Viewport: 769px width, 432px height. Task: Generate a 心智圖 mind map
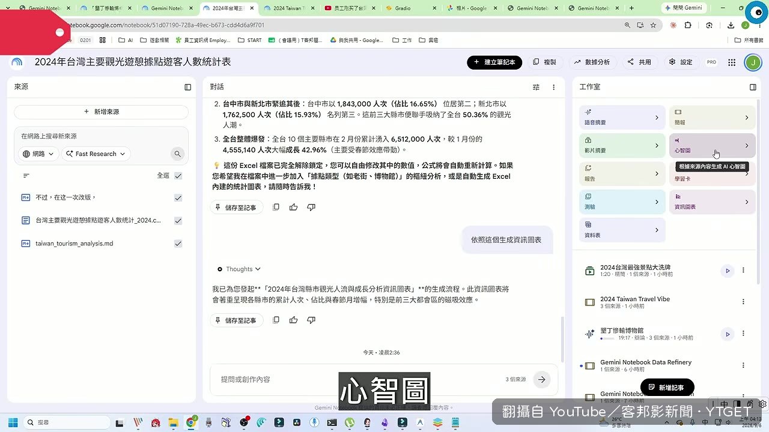click(x=712, y=146)
